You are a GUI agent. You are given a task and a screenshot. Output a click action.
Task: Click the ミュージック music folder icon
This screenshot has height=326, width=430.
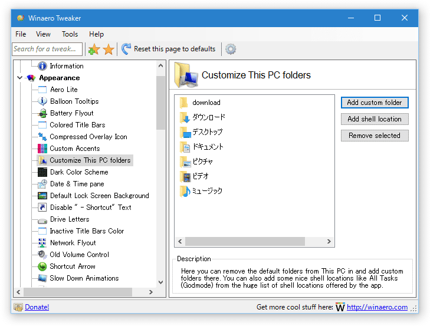point(185,191)
